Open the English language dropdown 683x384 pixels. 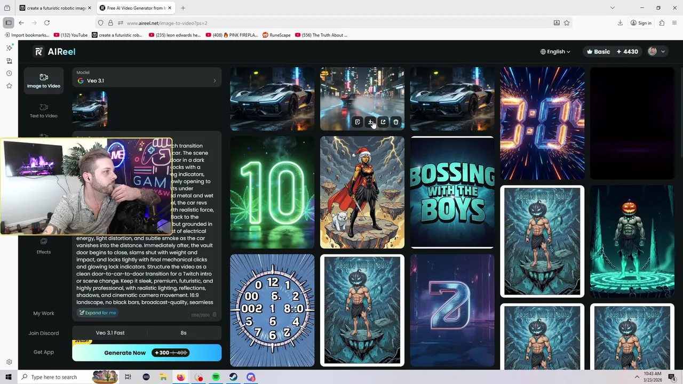point(555,52)
